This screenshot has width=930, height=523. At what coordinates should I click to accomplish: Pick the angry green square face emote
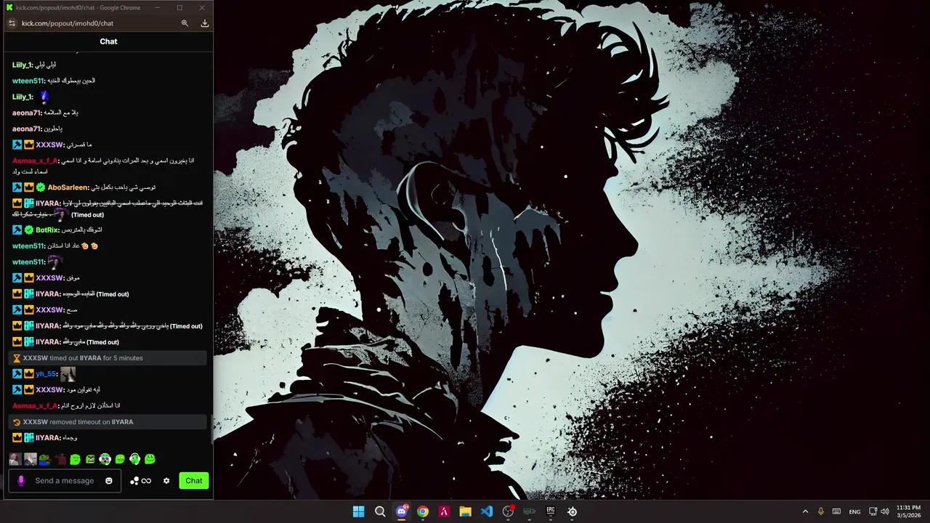[x=90, y=459]
